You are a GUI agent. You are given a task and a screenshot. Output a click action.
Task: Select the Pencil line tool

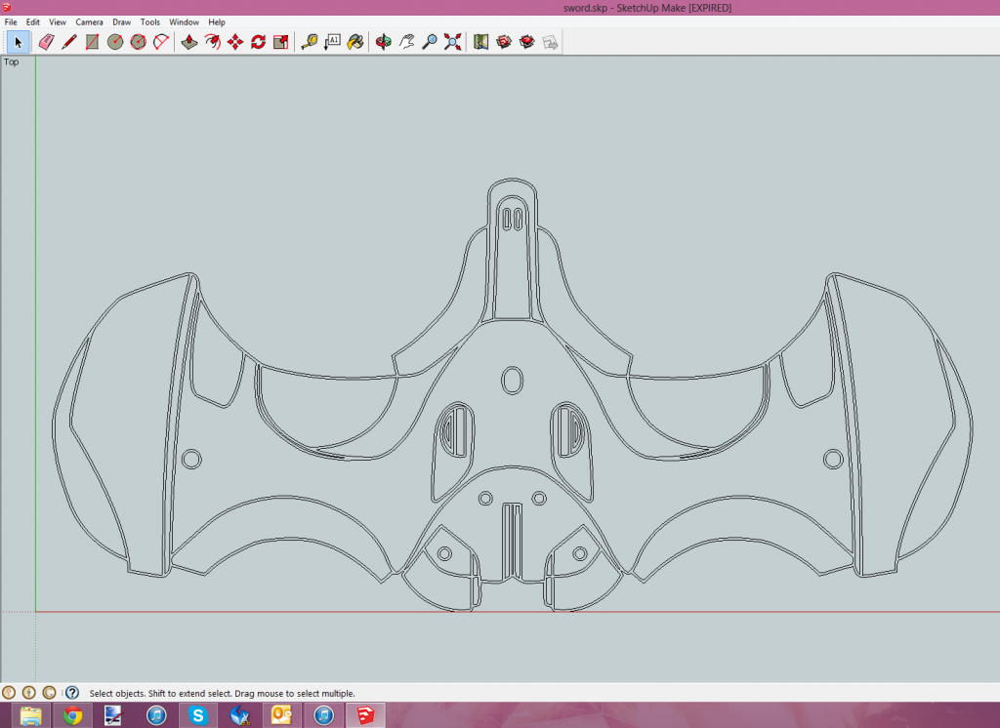[68, 42]
